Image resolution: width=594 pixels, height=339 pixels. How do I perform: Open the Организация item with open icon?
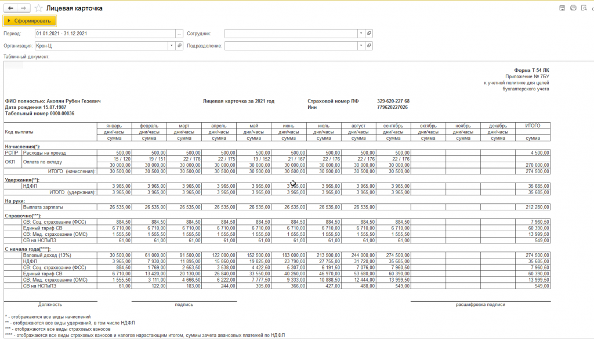click(x=180, y=46)
